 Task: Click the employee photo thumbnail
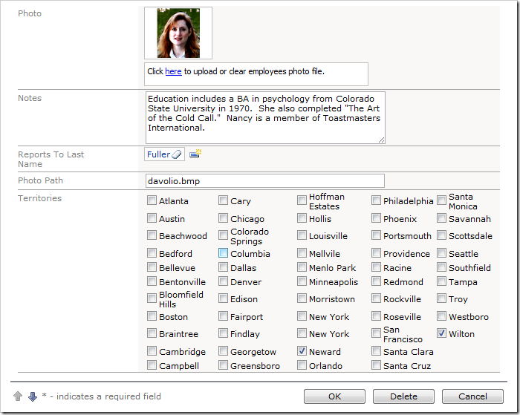click(178, 33)
